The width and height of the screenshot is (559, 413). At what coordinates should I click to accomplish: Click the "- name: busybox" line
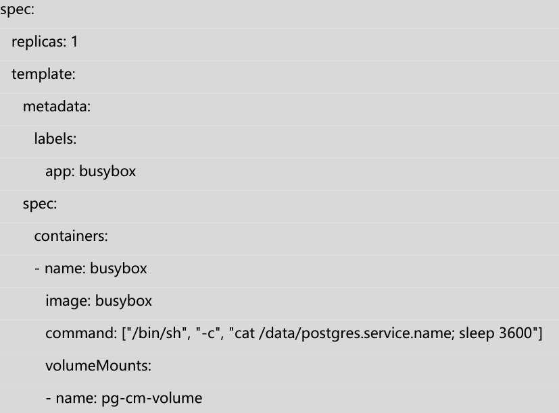tap(91, 269)
